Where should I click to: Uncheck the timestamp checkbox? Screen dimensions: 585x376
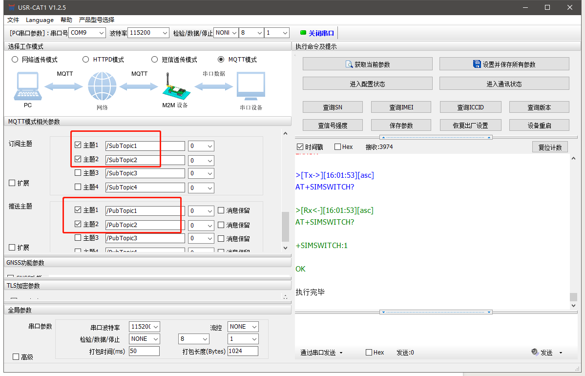[x=300, y=147]
